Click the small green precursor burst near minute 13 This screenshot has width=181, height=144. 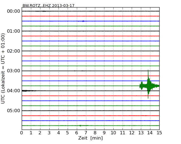click(x=141, y=86)
